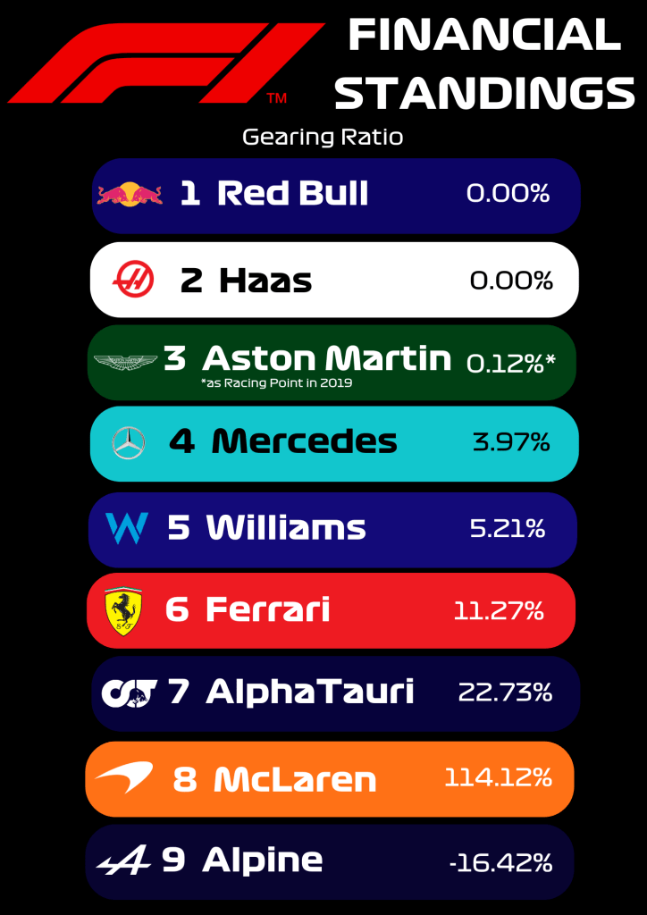Click the Financial Standings title
The width and height of the screenshot is (647, 915).
(x=483, y=64)
